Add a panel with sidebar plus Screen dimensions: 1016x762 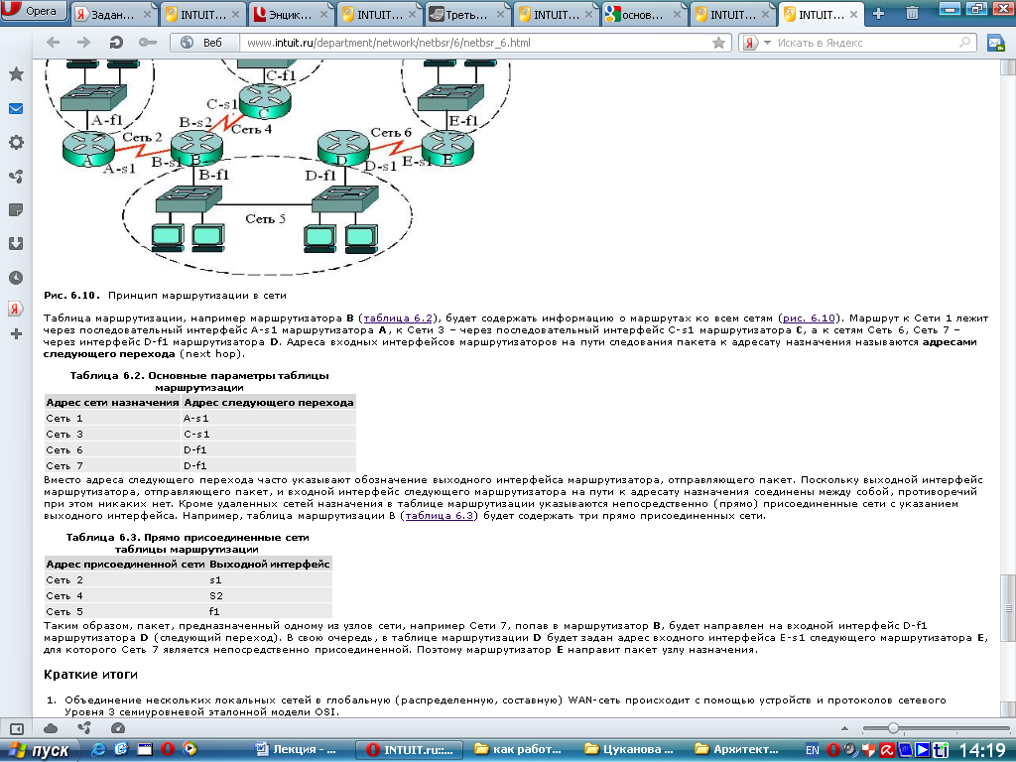point(16,334)
